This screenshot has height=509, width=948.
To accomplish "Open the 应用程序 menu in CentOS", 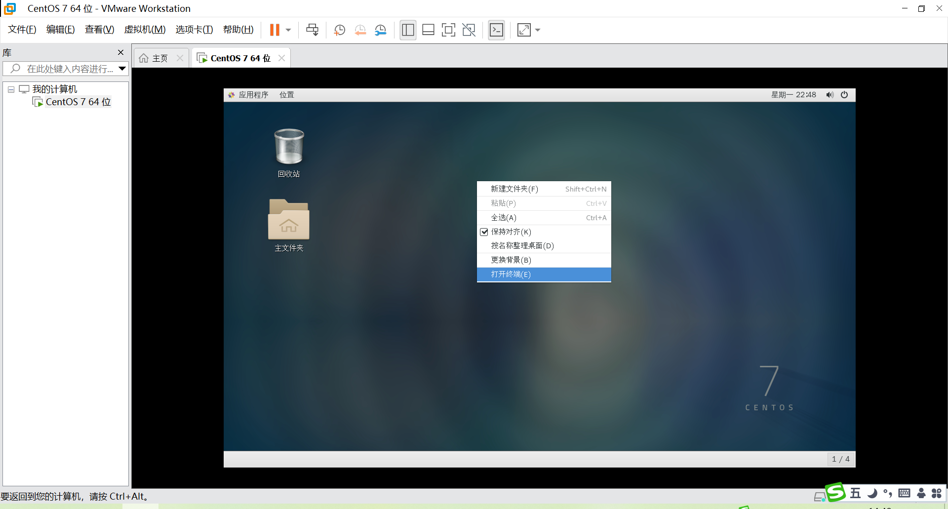I will 248,95.
